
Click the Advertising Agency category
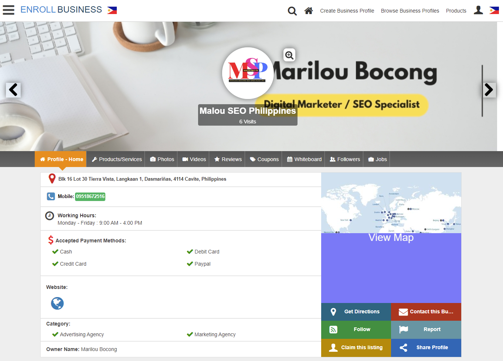coord(82,334)
